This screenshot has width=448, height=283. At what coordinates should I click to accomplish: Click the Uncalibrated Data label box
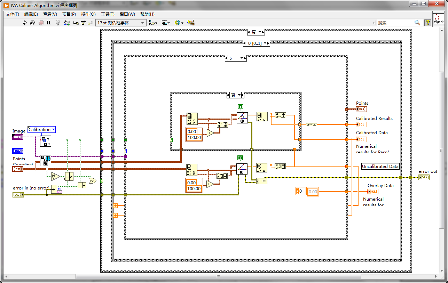pos(380,167)
